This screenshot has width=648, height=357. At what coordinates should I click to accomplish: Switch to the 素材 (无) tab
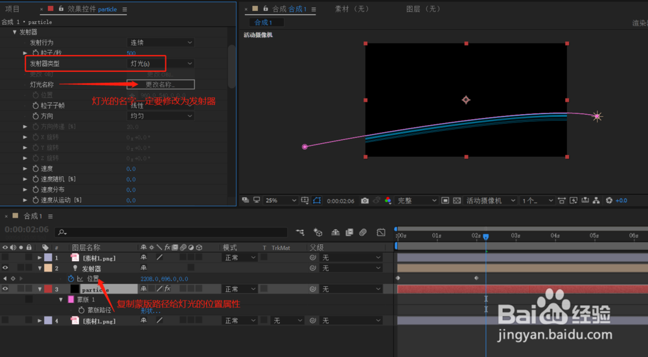pos(353,8)
